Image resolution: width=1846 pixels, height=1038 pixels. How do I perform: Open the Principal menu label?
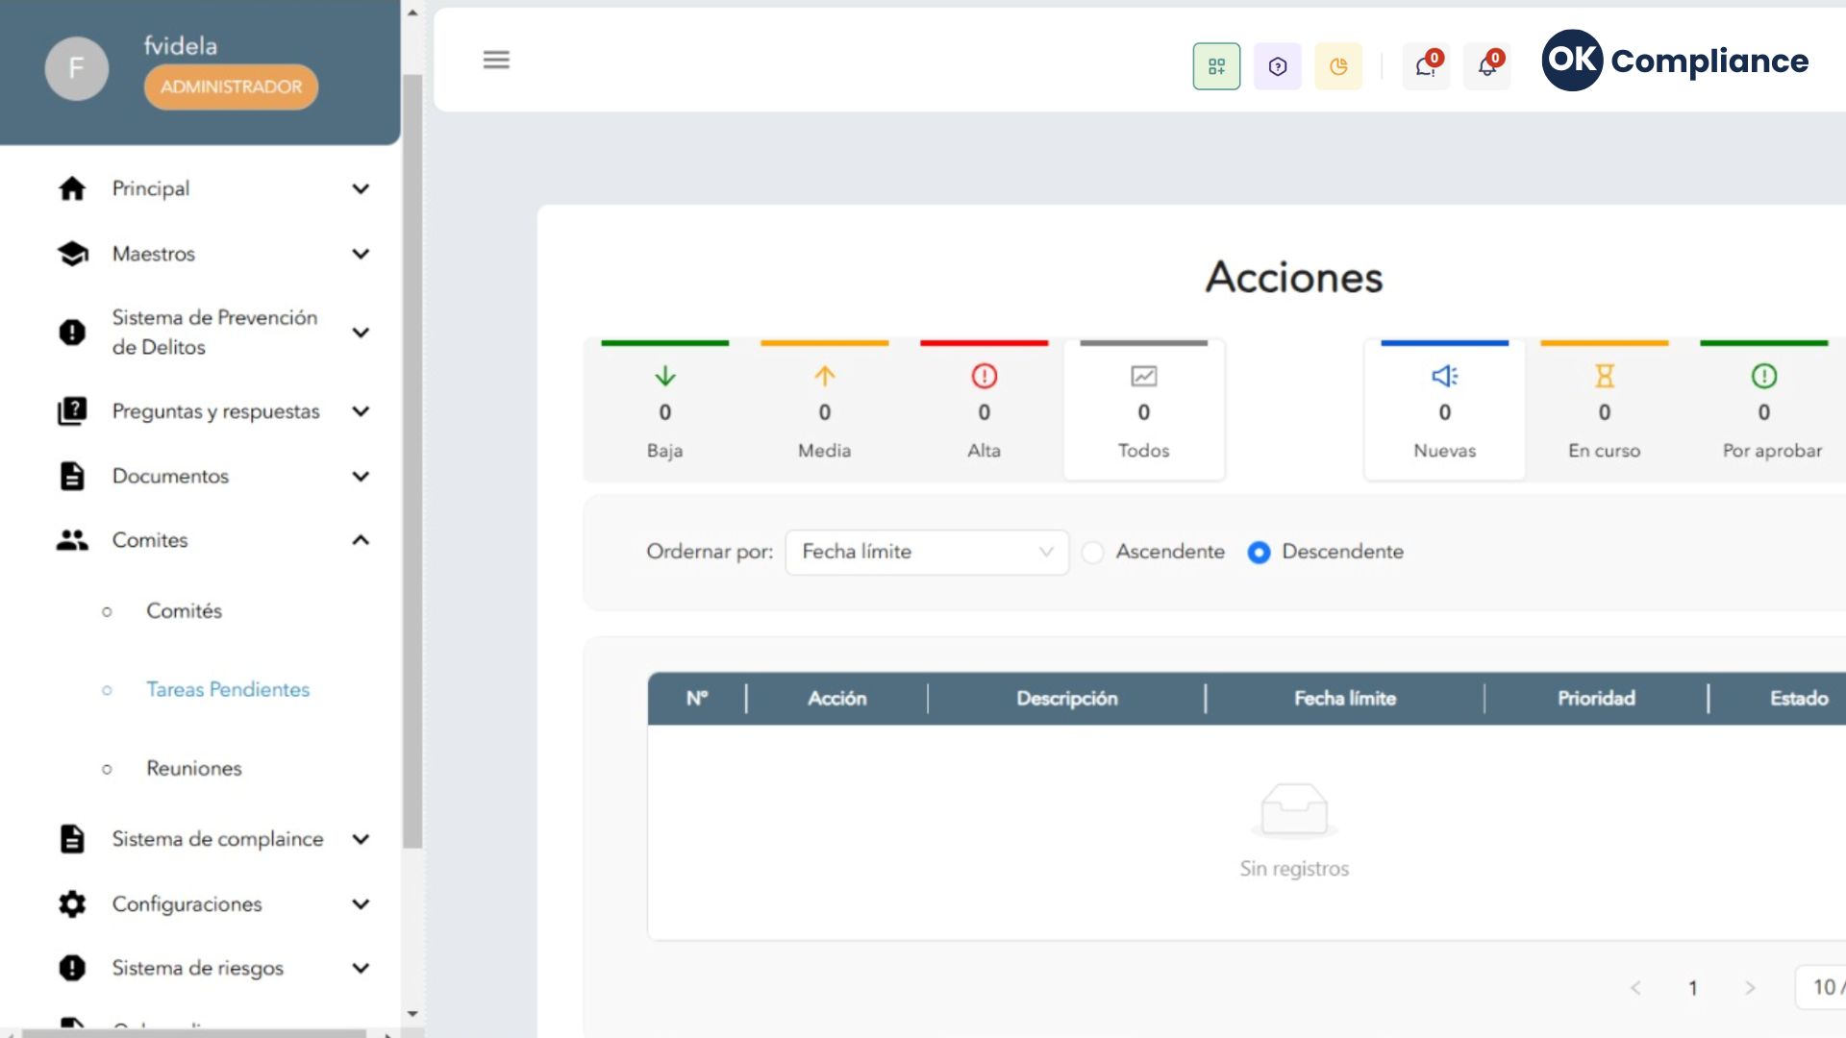151,188
